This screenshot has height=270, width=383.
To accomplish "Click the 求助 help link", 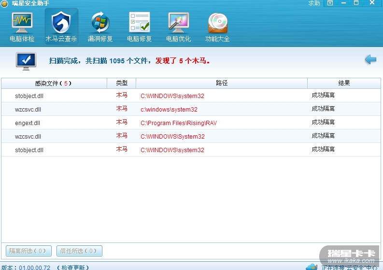I will (x=314, y=3).
